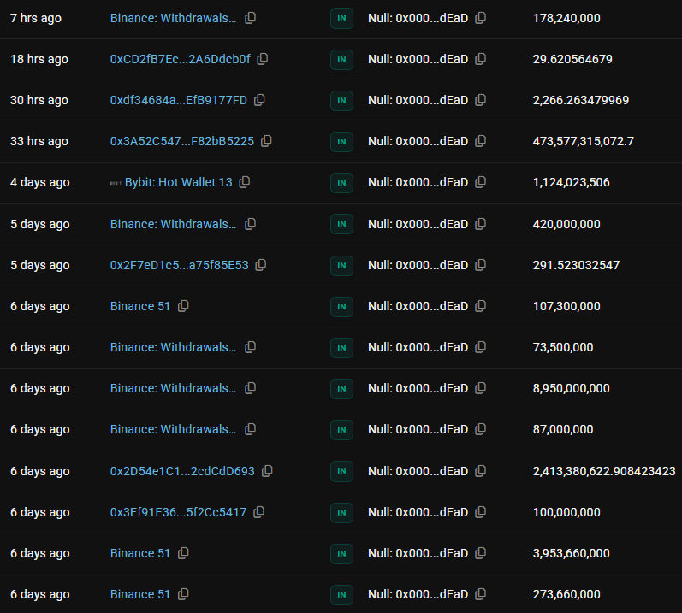Copy Null dEaD address in 178,240,000 row
Viewport: 682px width, 613px height.
[x=480, y=18]
